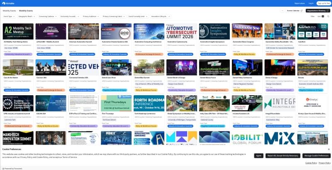Open the Forth Roadmap Conference thumbnail

click(149, 103)
